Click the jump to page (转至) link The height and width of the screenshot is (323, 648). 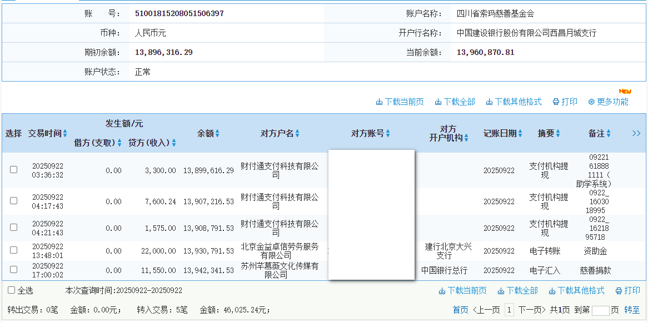pyautogui.click(x=631, y=310)
